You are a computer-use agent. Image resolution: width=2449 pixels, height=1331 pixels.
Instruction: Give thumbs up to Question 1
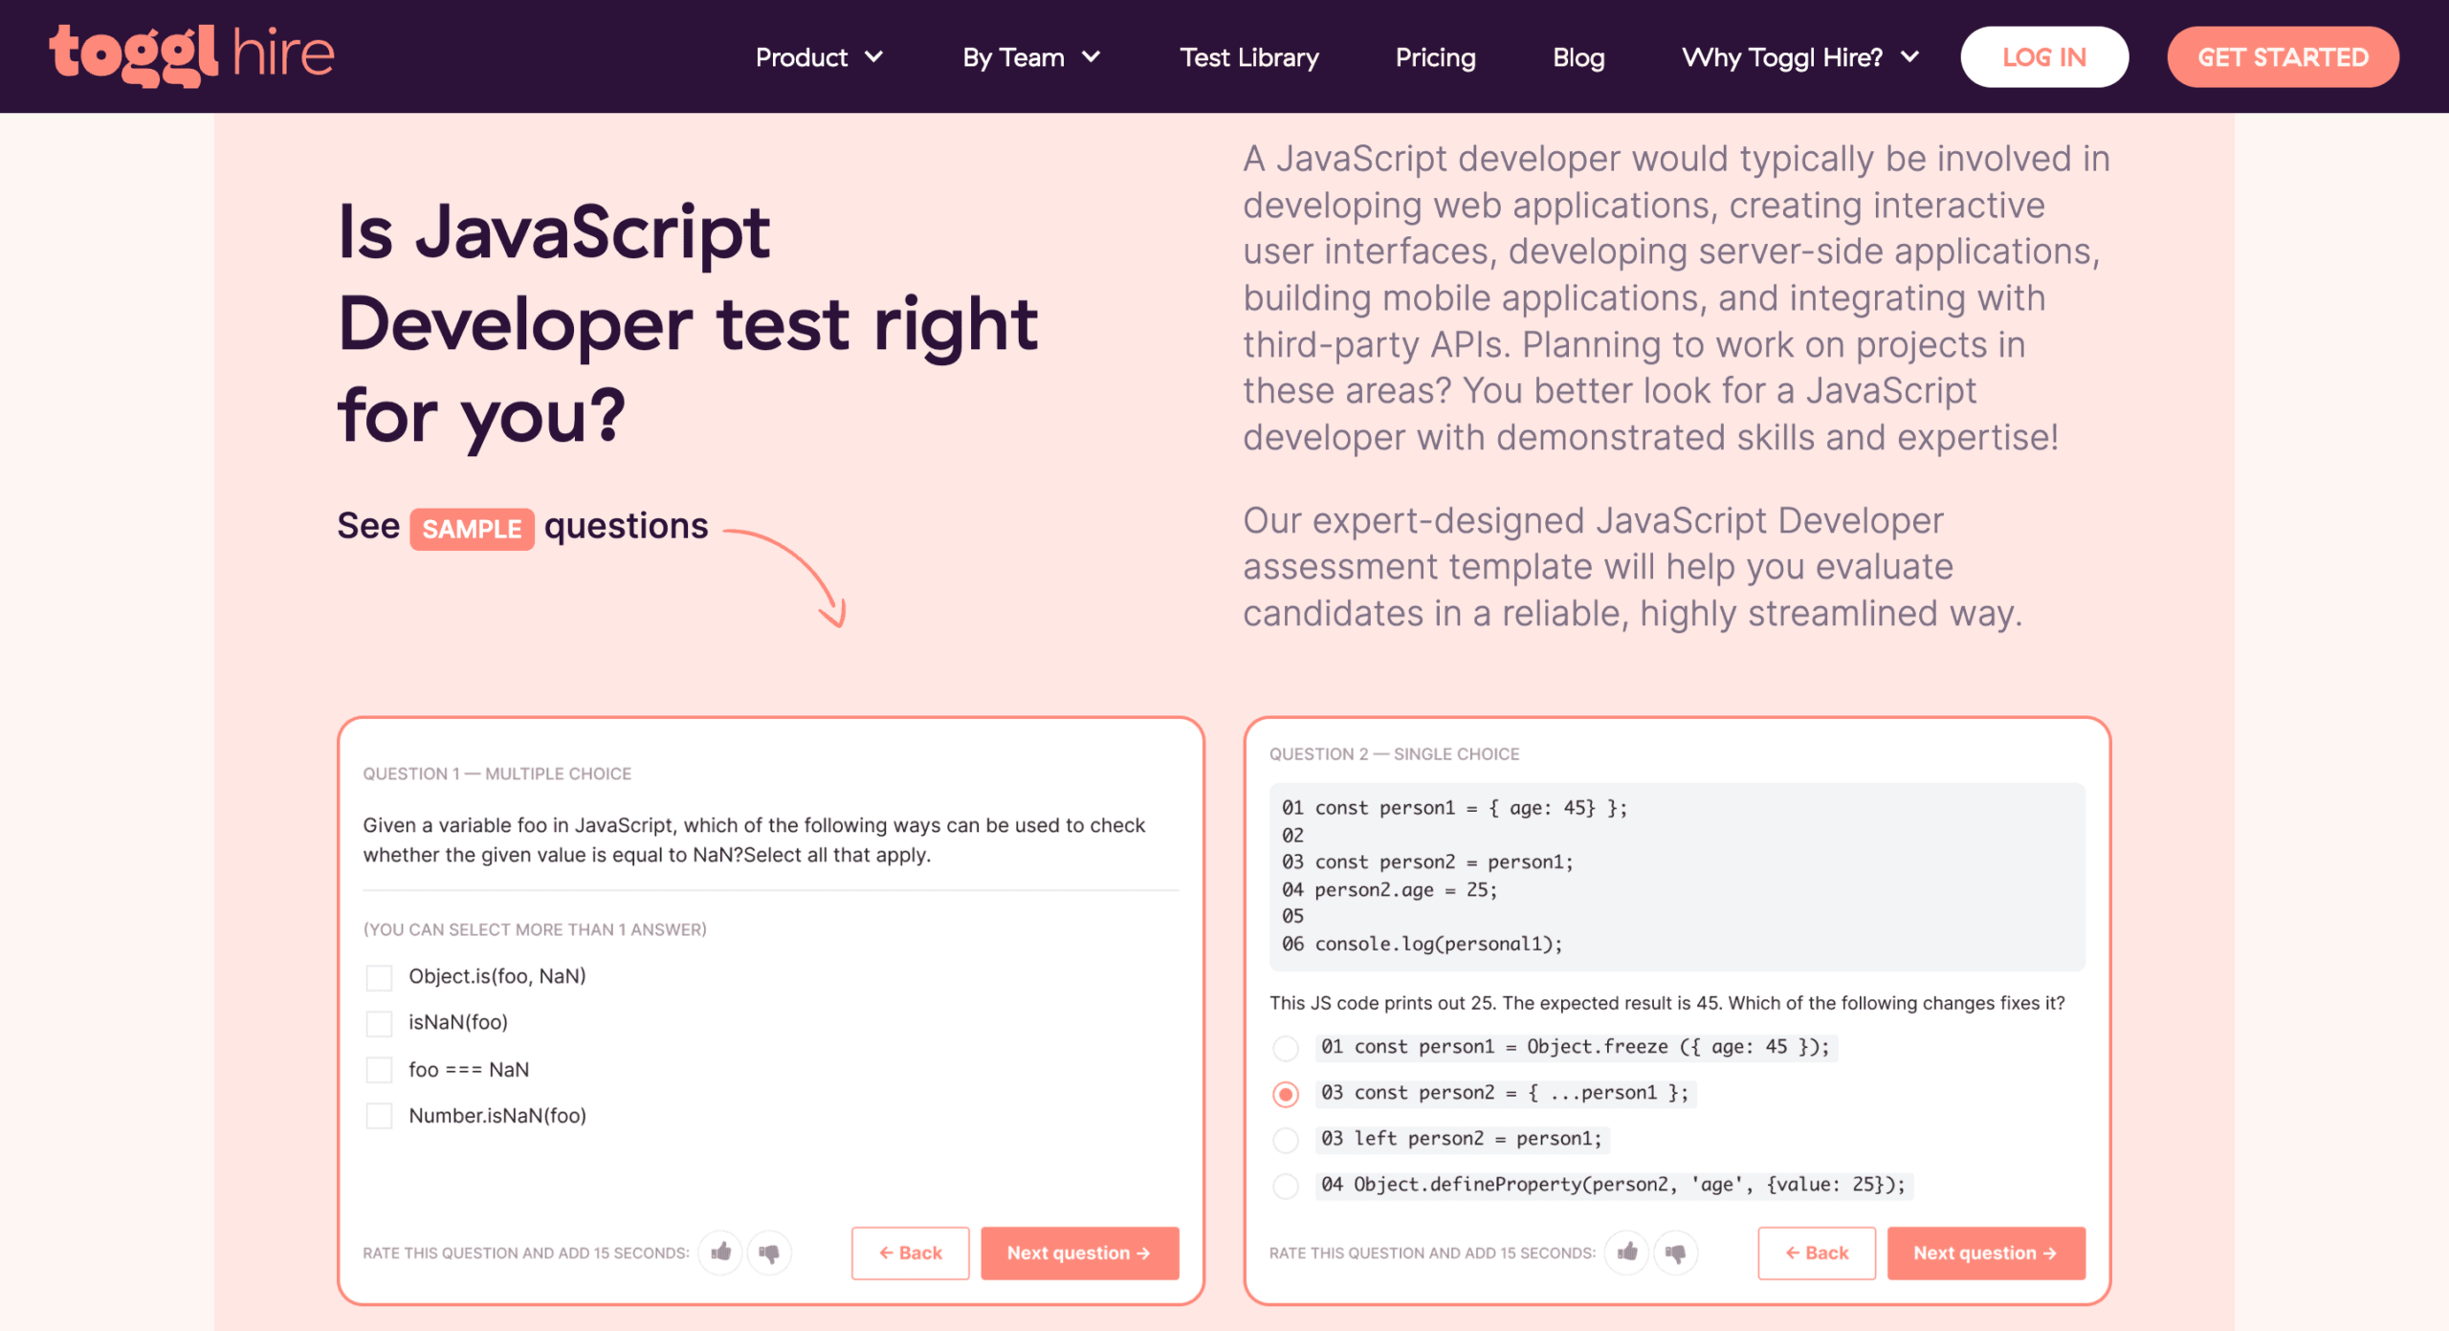[x=721, y=1252]
